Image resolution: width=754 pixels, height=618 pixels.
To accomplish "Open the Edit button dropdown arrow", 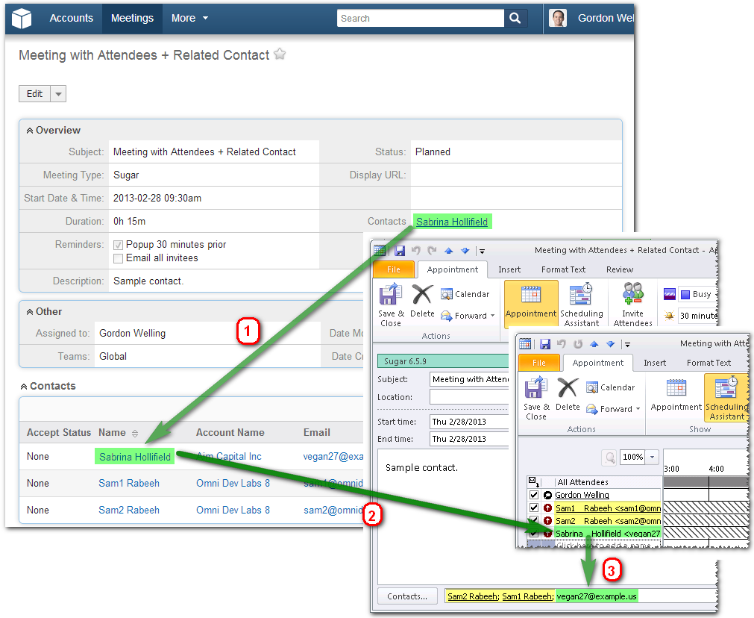I will point(58,94).
